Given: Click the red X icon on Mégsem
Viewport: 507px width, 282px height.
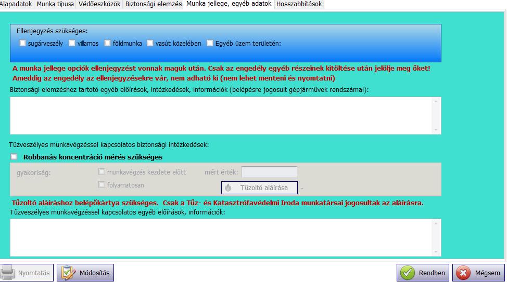Looking at the screenshot, I should (x=463, y=273).
